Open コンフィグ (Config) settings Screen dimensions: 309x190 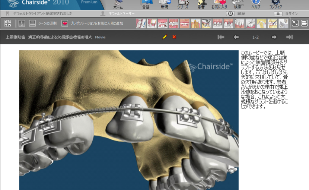click(275, 4)
